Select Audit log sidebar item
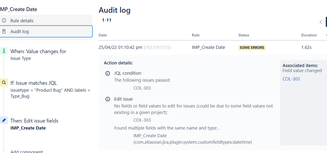Screen dimensions: 327x153 tap(46, 31)
